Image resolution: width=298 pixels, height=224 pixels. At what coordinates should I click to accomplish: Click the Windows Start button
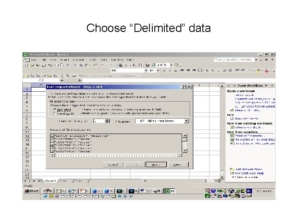point(31,191)
